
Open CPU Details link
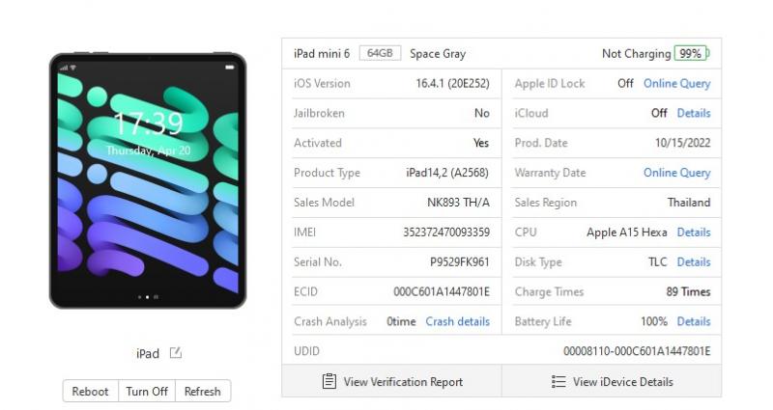(694, 232)
